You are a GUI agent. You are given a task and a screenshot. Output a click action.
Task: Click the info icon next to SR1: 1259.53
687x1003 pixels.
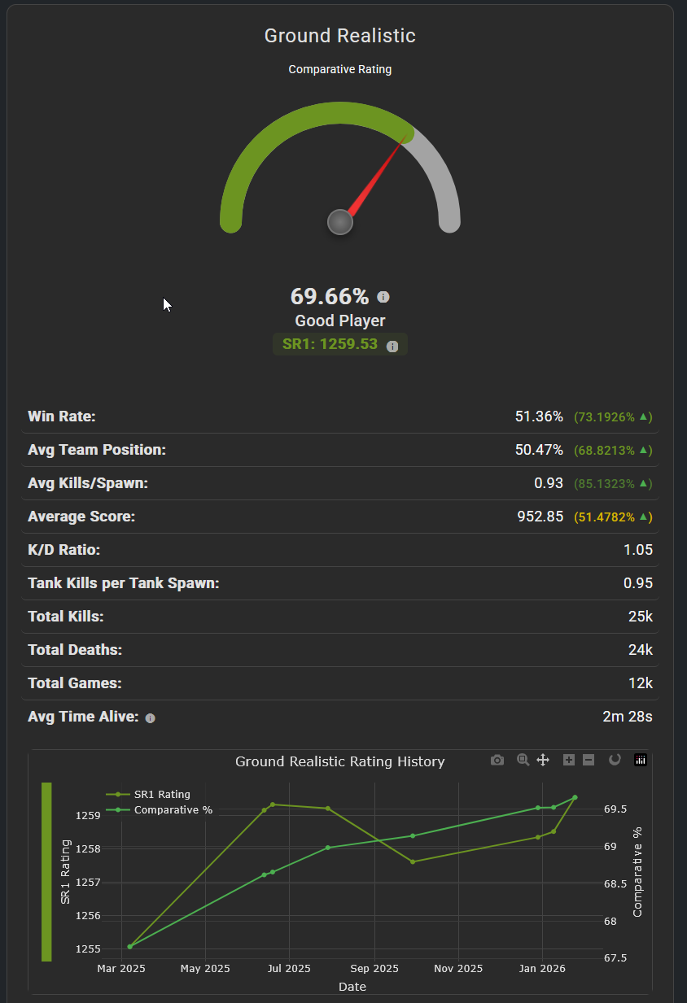(392, 346)
